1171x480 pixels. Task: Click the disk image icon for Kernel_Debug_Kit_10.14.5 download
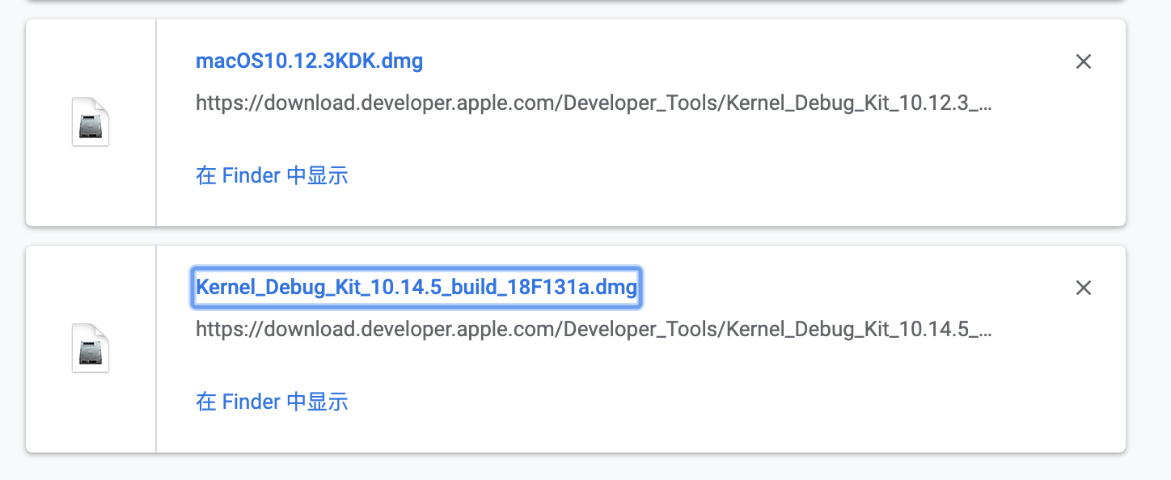point(91,347)
